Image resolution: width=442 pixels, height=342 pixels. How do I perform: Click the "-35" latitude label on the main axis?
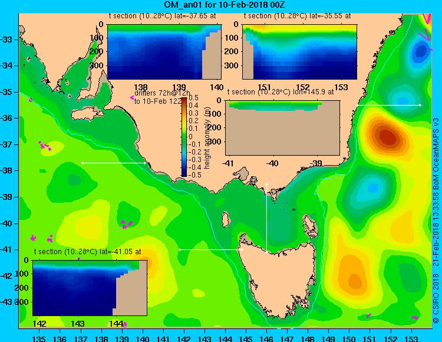(x=6, y=92)
